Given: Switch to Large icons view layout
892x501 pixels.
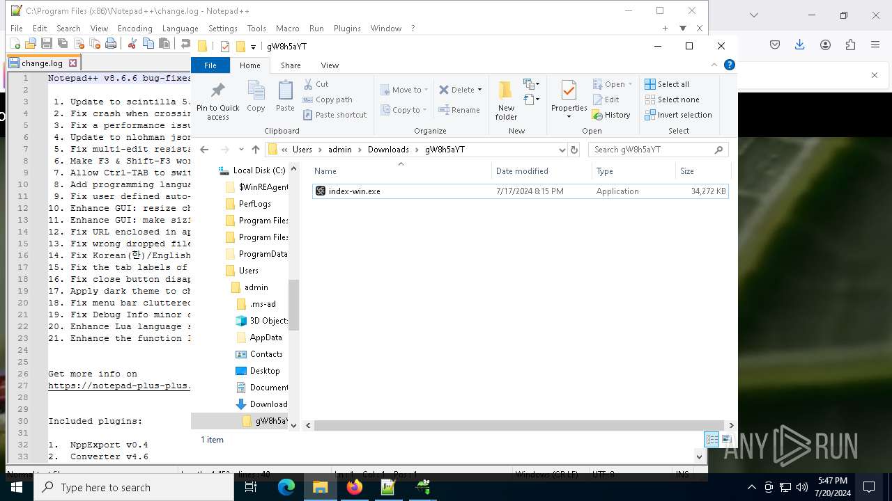Looking at the screenshot, I should pos(726,440).
